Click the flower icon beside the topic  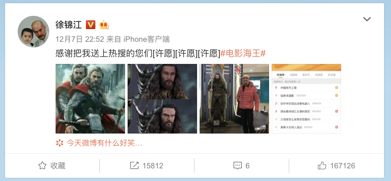pyautogui.click(x=59, y=143)
